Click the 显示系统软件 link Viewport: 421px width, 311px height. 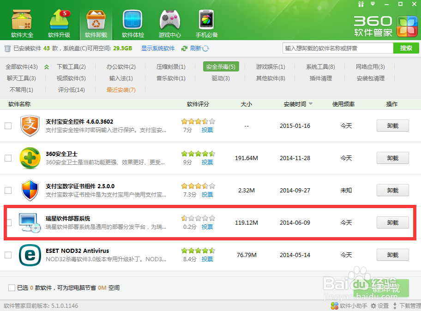click(158, 48)
